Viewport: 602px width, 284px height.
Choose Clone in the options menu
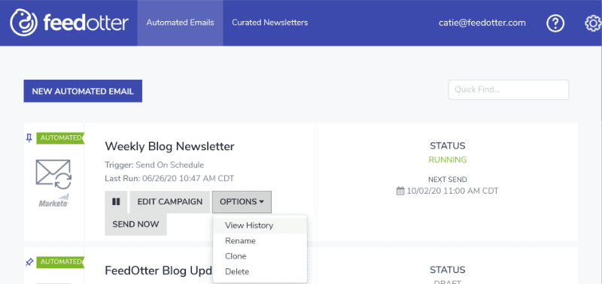pyautogui.click(x=260, y=256)
